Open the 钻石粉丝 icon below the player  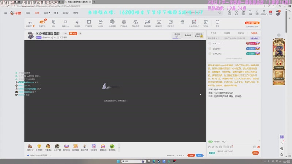point(66,147)
